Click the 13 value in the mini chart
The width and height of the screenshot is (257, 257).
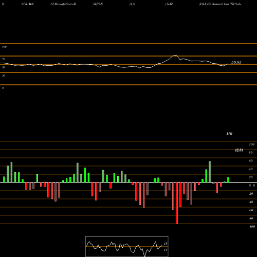click(166, 244)
